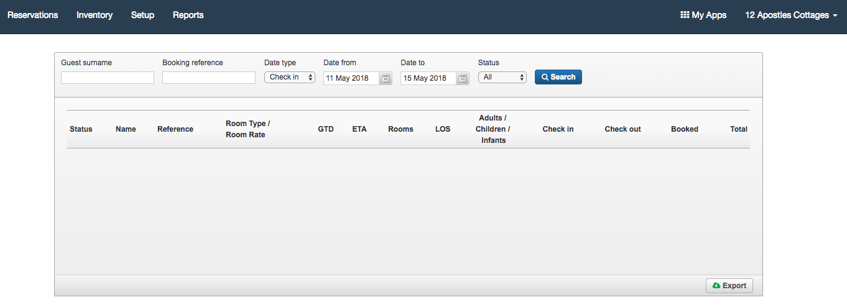Click the Date to text field
847x305 pixels.
pos(428,78)
